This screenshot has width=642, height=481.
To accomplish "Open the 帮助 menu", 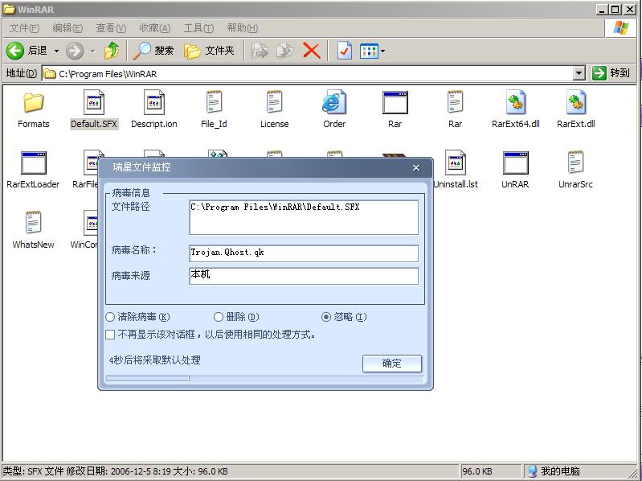I will tap(242, 28).
